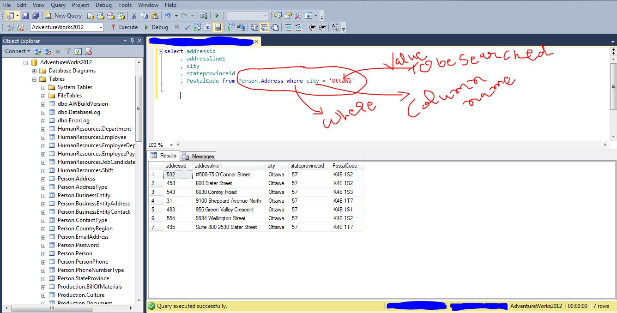Screen dimensions: 617x313
Task: Click the Undo arrow icon
Action: (168, 16)
